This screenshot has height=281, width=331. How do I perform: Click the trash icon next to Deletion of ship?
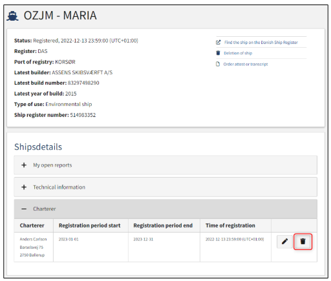pyautogui.click(x=218, y=53)
